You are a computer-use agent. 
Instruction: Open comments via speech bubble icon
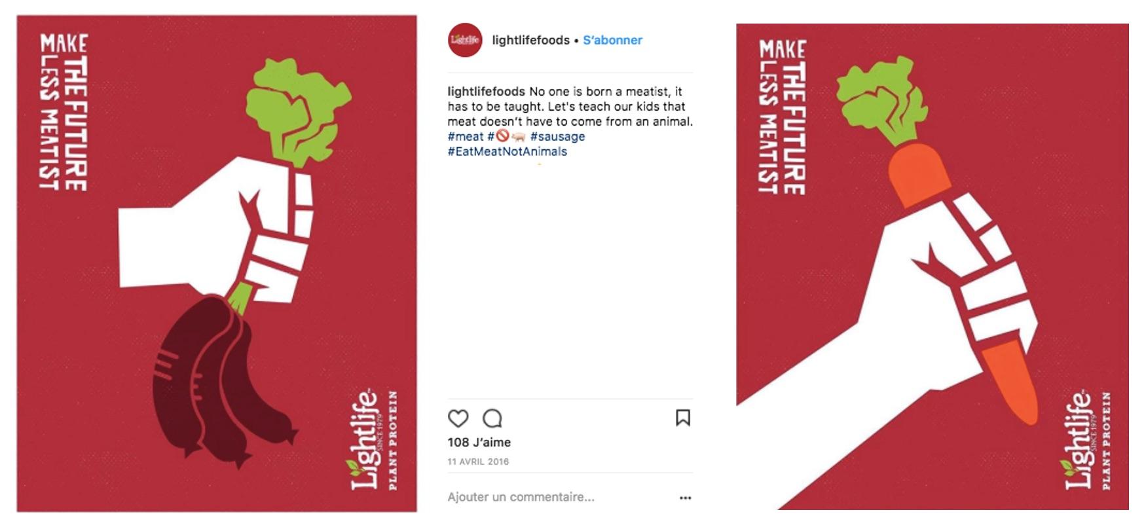(492, 418)
